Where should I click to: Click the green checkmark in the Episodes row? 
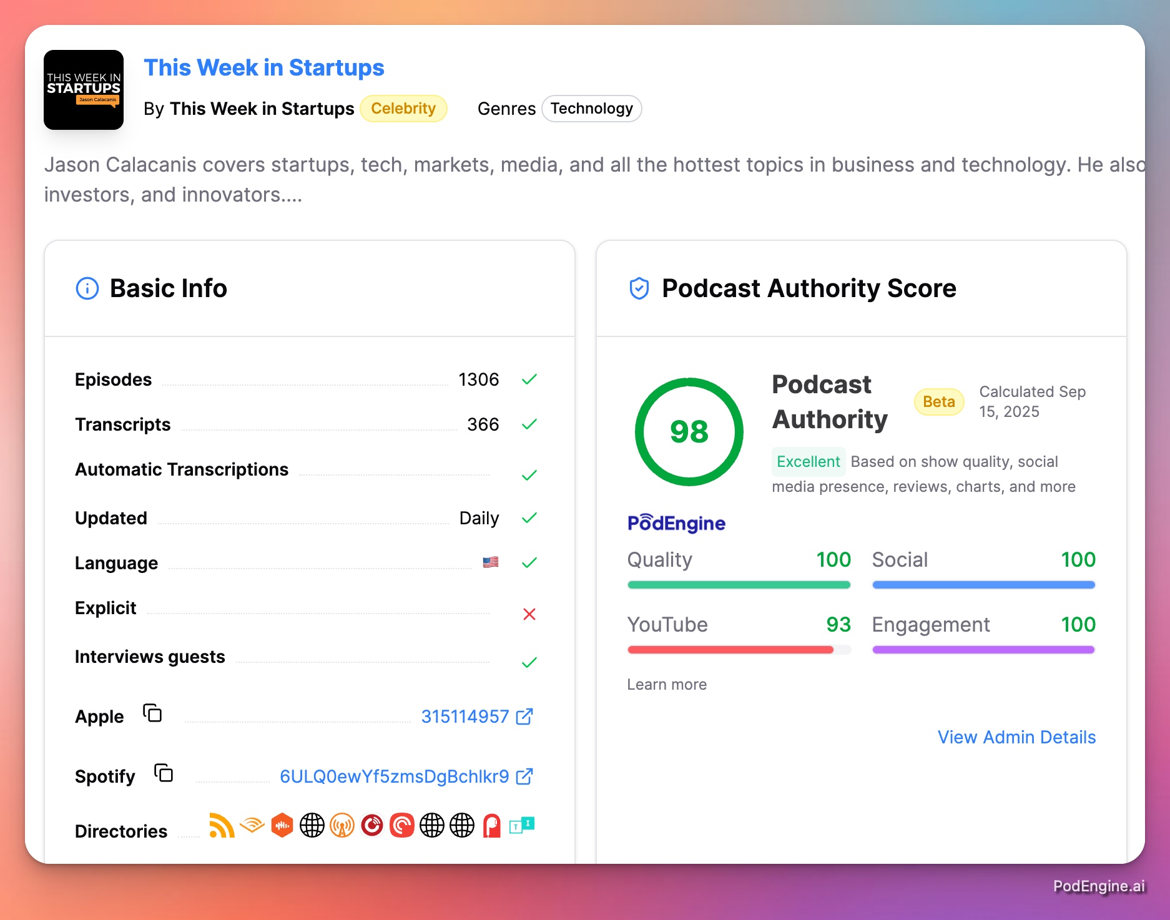click(529, 379)
